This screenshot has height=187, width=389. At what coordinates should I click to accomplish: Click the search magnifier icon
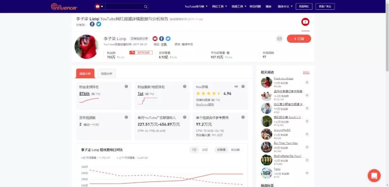click(146, 7)
